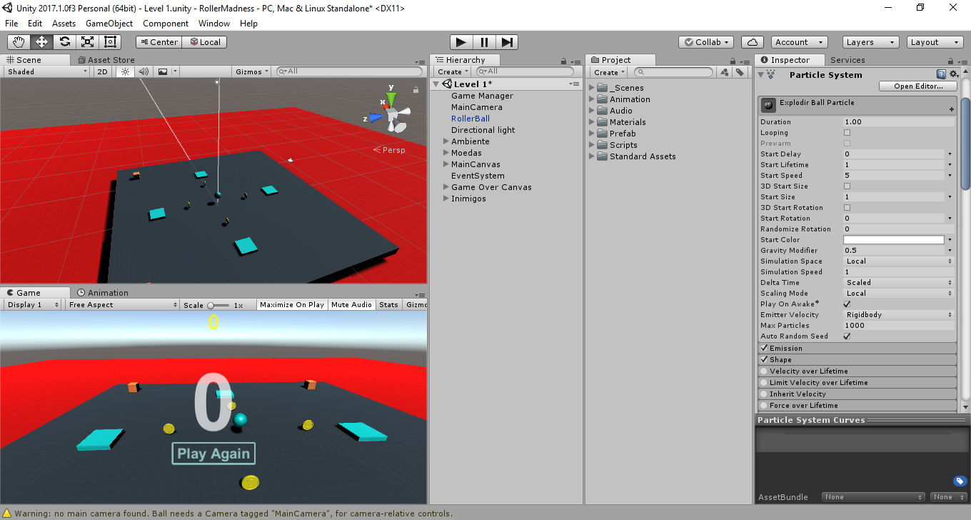The height and width of the screenshot is (520, 971).
Task: Enable Force over Lifetime module
Action: pyautogui.click(x=764, y=406)
